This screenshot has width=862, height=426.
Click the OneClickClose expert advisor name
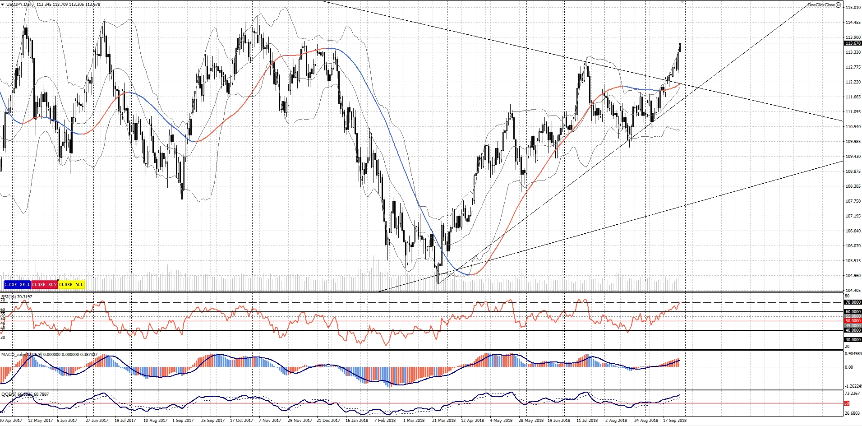click(x=821, y=5)
